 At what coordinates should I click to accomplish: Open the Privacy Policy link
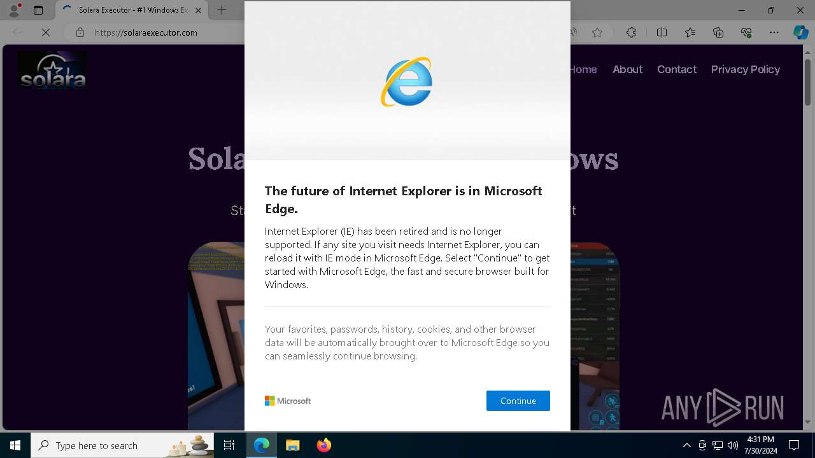click(745, 69)
